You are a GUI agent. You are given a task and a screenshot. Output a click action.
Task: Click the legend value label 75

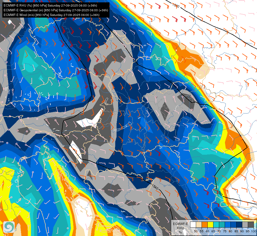[x=225, y=231]
